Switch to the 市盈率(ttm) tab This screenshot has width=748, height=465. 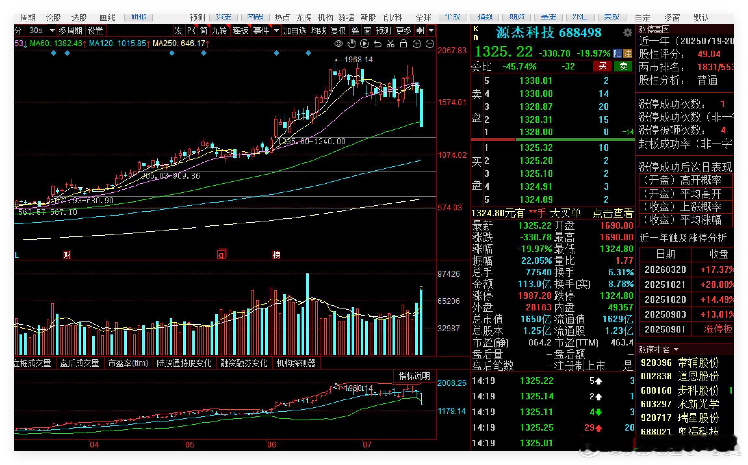point(128,363)
